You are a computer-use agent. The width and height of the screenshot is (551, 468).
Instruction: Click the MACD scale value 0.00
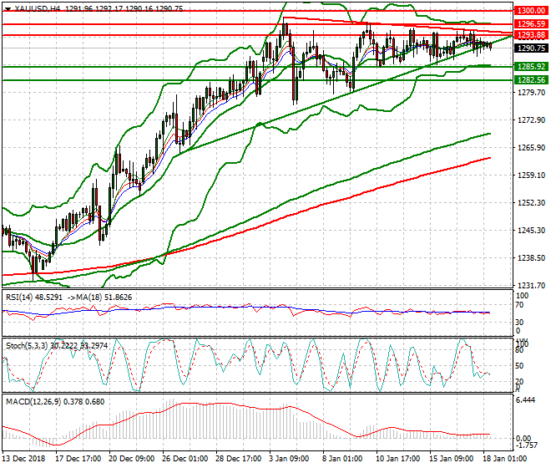523,438
